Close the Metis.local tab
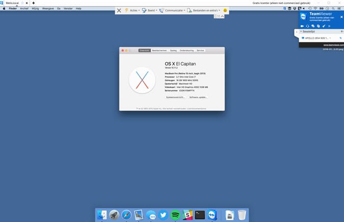Screen dimensions: 344x222 click(27, 3)
